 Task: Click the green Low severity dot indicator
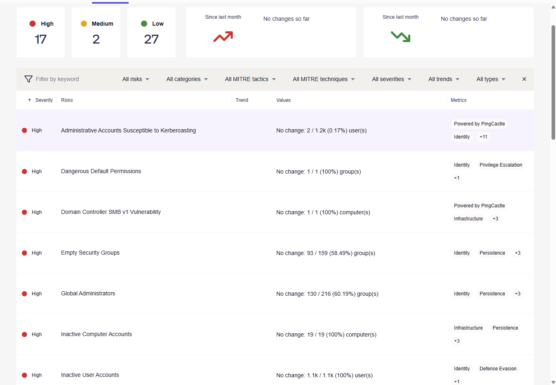(x=143, y=24)
